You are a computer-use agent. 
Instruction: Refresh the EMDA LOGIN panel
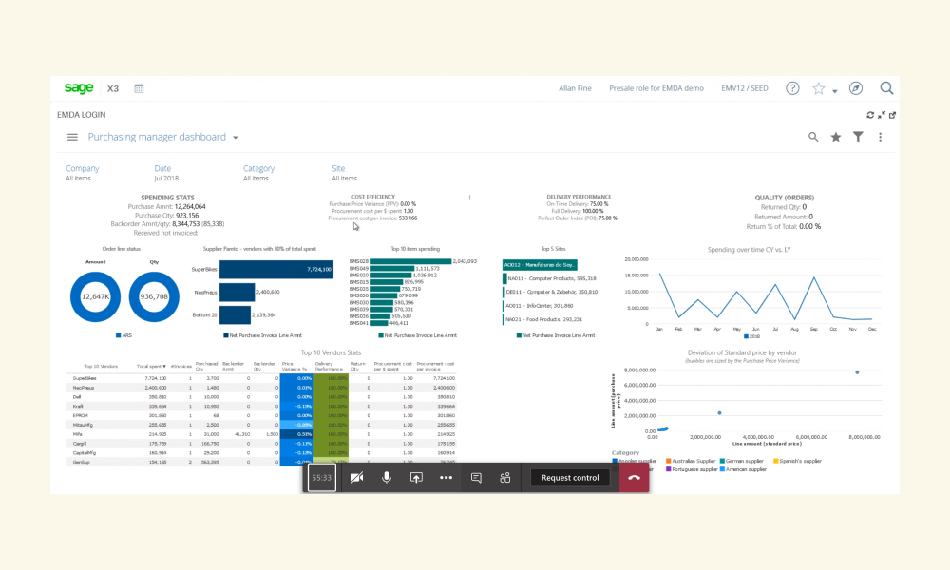pyautogui.click(x=870, y=115)
